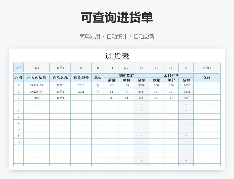The image size is (234, 179).
Task: Click the 台 unit cell in row 2
Action: (98, 92)
